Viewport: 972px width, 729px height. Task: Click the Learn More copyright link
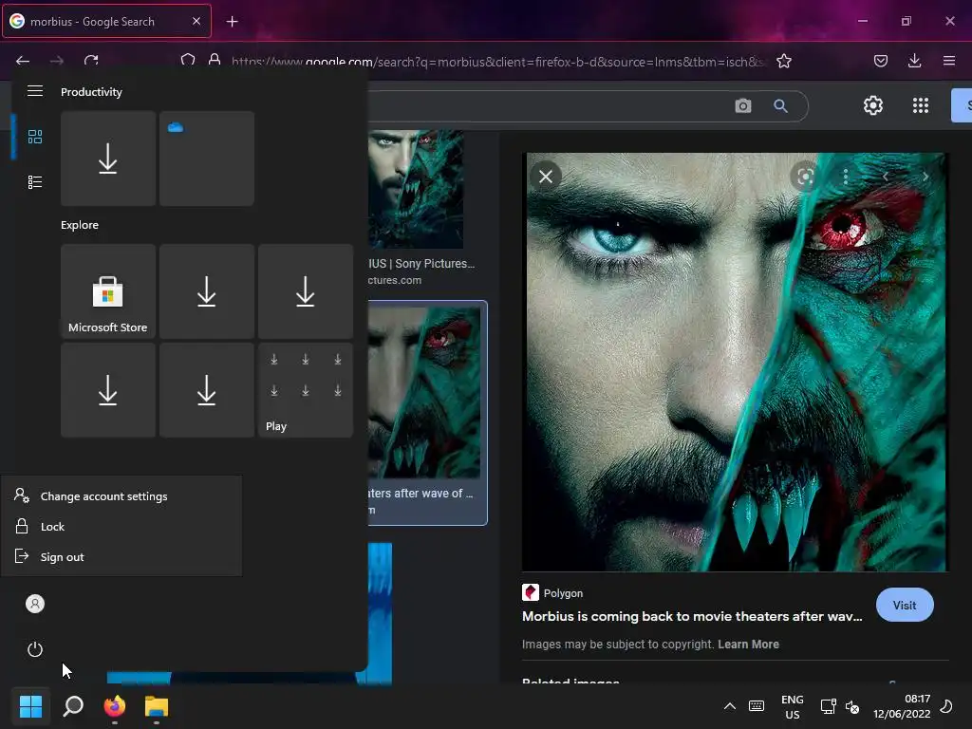click(748, 645)
